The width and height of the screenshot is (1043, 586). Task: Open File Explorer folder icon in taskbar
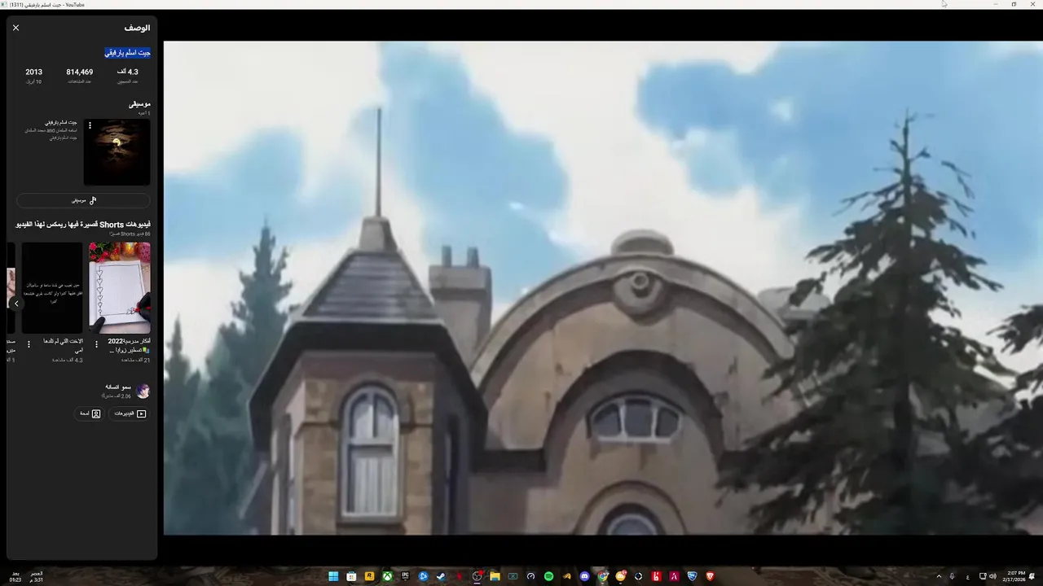[495, 576]
